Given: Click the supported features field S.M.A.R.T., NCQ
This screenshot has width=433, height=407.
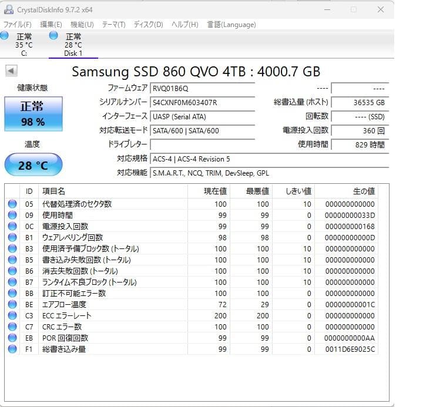Looking at the screenshot, I should pos(270,173).
